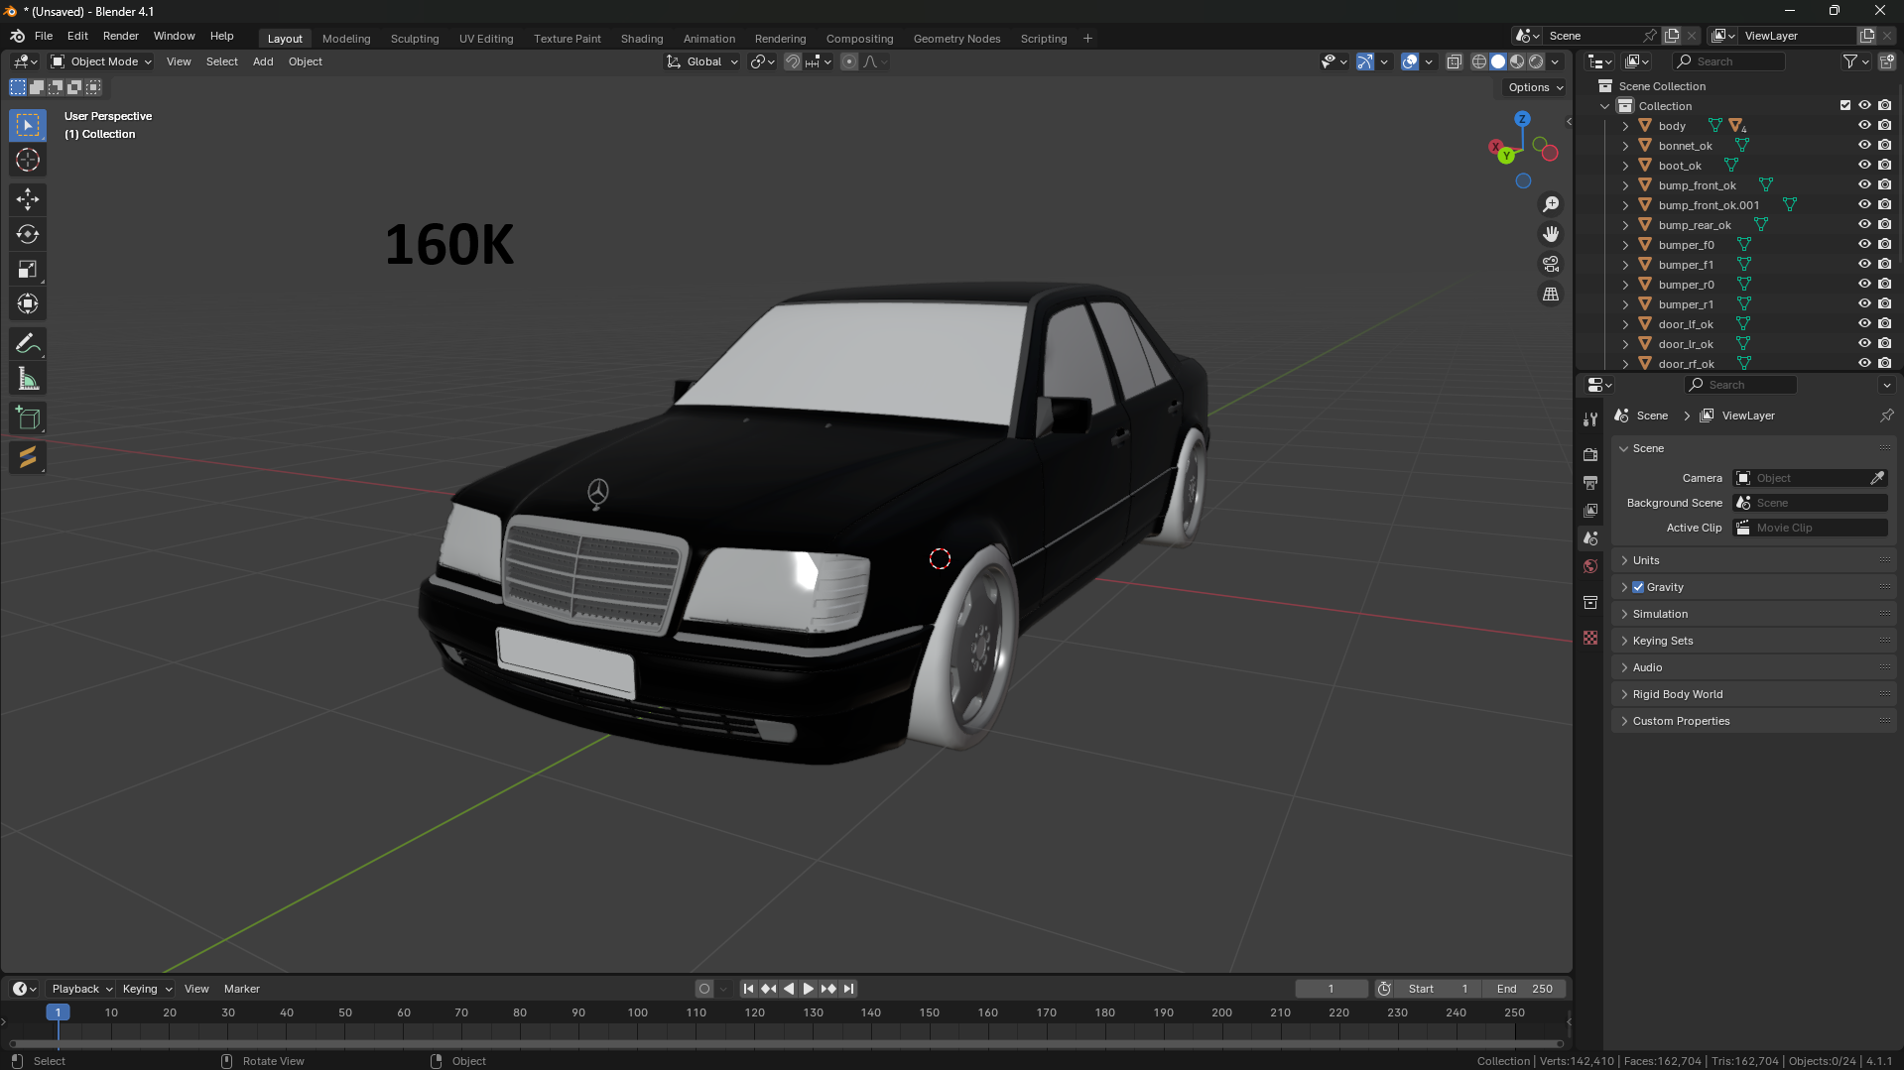Click the camera eyedropper icon
Image resolution: width=1904 pixels, height=1070 pixels.
tap(1877, 478)
